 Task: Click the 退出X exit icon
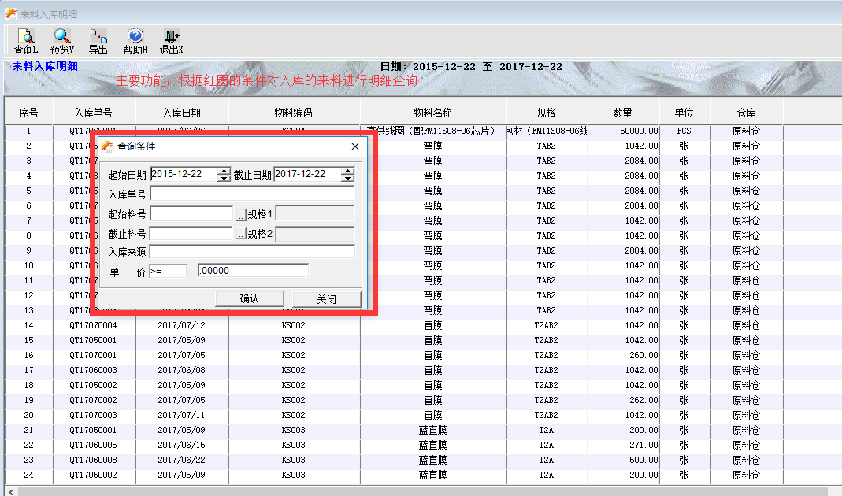tap(171, 41)
